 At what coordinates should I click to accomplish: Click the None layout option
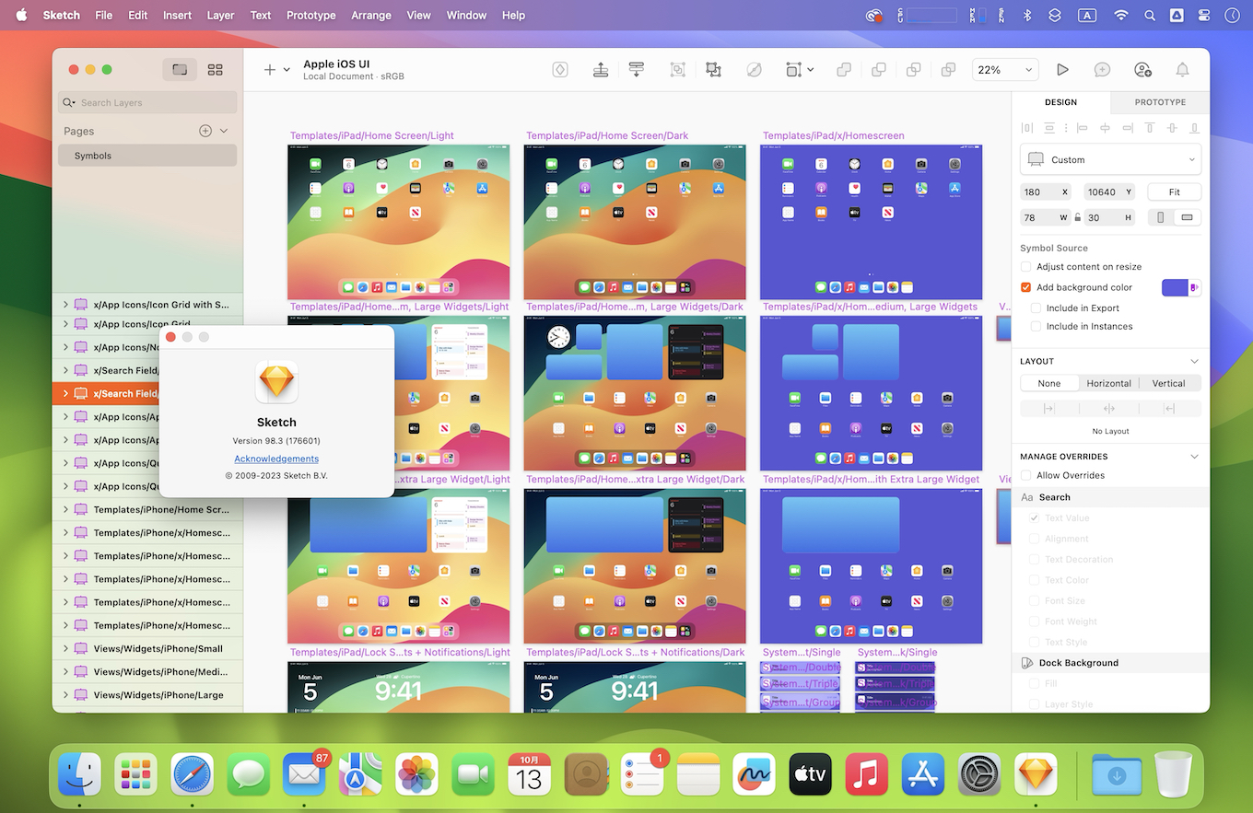click(1049, 383)
